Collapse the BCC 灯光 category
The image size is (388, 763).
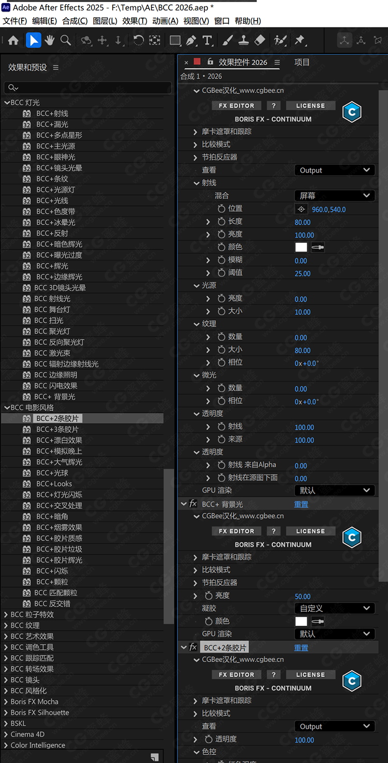point(7,103)
